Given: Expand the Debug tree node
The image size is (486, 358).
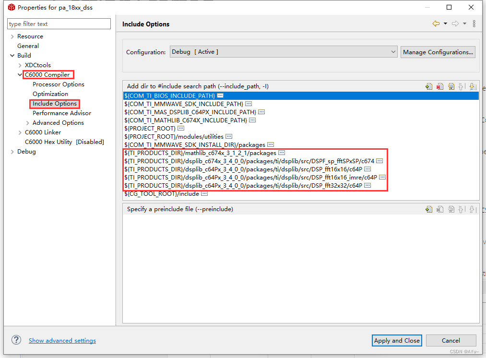Looking at the screenshot, I should 12,152.
